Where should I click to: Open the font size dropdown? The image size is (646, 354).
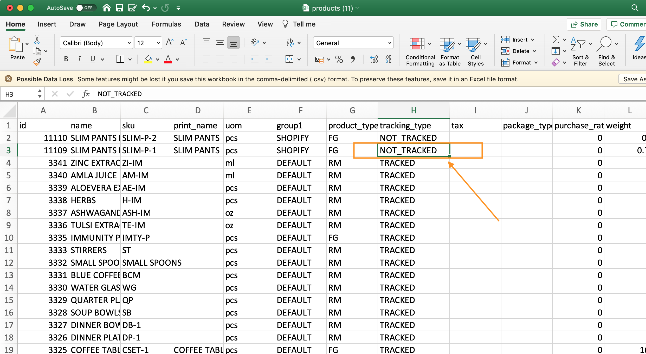158,43
